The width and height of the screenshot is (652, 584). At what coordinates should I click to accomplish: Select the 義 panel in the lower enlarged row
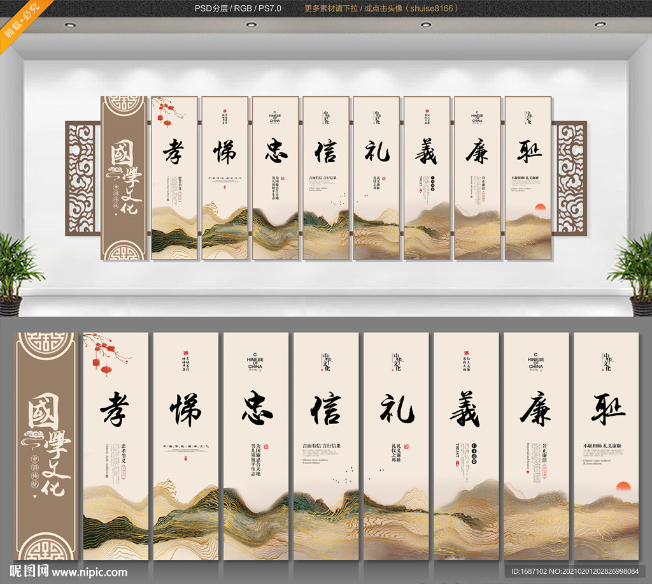coord(466,446)
